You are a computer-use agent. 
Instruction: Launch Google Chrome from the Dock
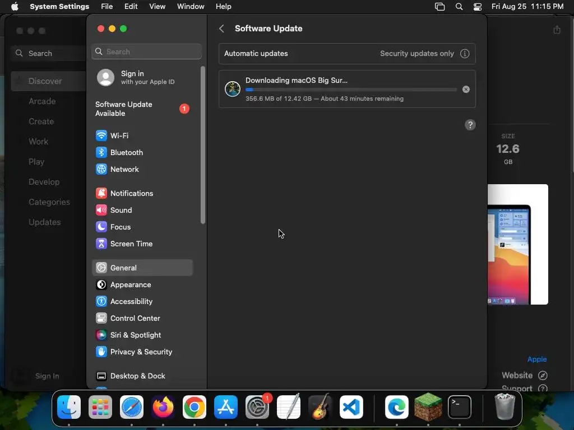click(195, 407)
